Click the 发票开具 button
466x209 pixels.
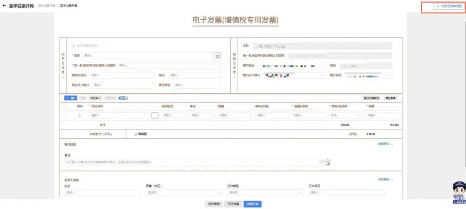tap(252, 204)
